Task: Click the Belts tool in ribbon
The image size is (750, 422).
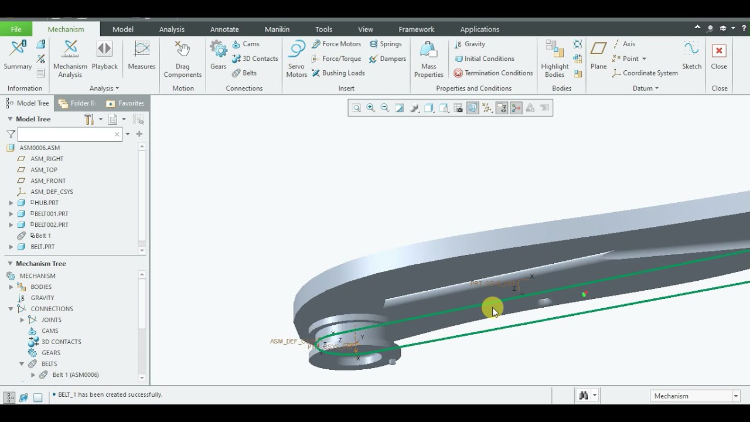Action: (x=244, y=73)
